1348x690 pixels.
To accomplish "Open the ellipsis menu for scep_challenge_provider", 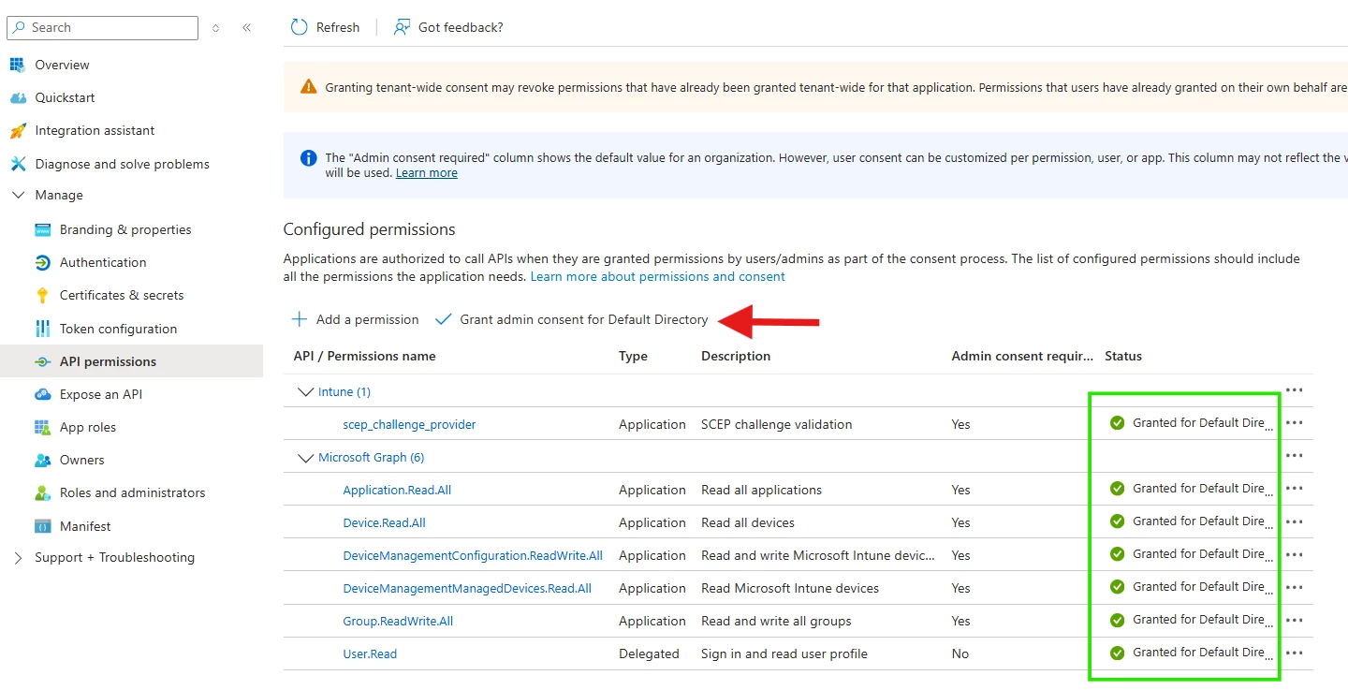I will pos(1295,423).
